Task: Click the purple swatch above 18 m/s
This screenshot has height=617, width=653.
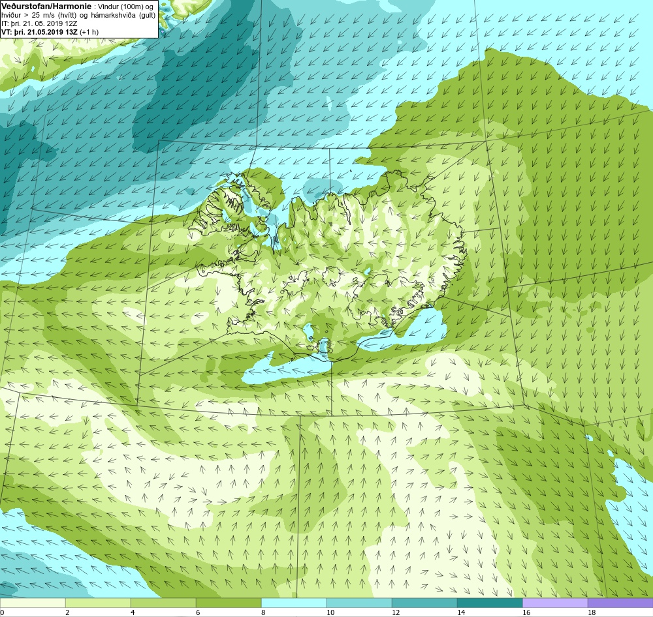Action: pos(620,603)
